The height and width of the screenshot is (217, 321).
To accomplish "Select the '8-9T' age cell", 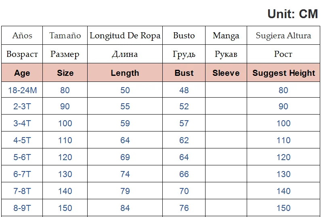I will coord(22,208).
